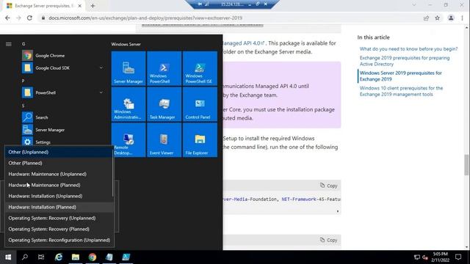Open the Chrome profile icon

pyautogui.click(x=451, y=18)
